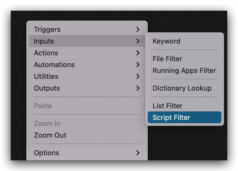Expand the chevron next to Actions
The height and width of the screenshot is (171, 238).
138,53
